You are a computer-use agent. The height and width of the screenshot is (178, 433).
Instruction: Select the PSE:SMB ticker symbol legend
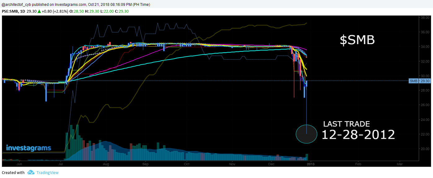10,11
